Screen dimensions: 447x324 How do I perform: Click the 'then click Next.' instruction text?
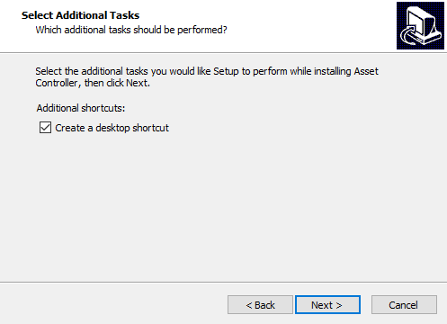pos(117,83)
